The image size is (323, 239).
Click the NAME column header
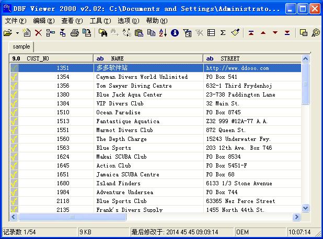point(148,58)
